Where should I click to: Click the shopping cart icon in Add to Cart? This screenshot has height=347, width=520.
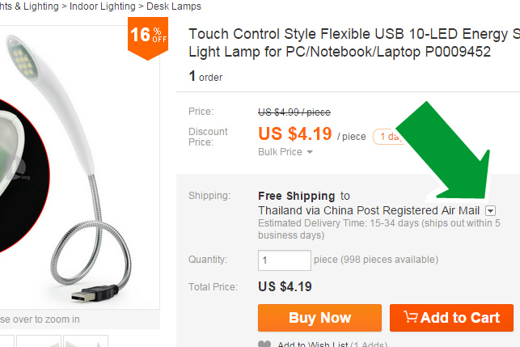[x=410, y=318]
